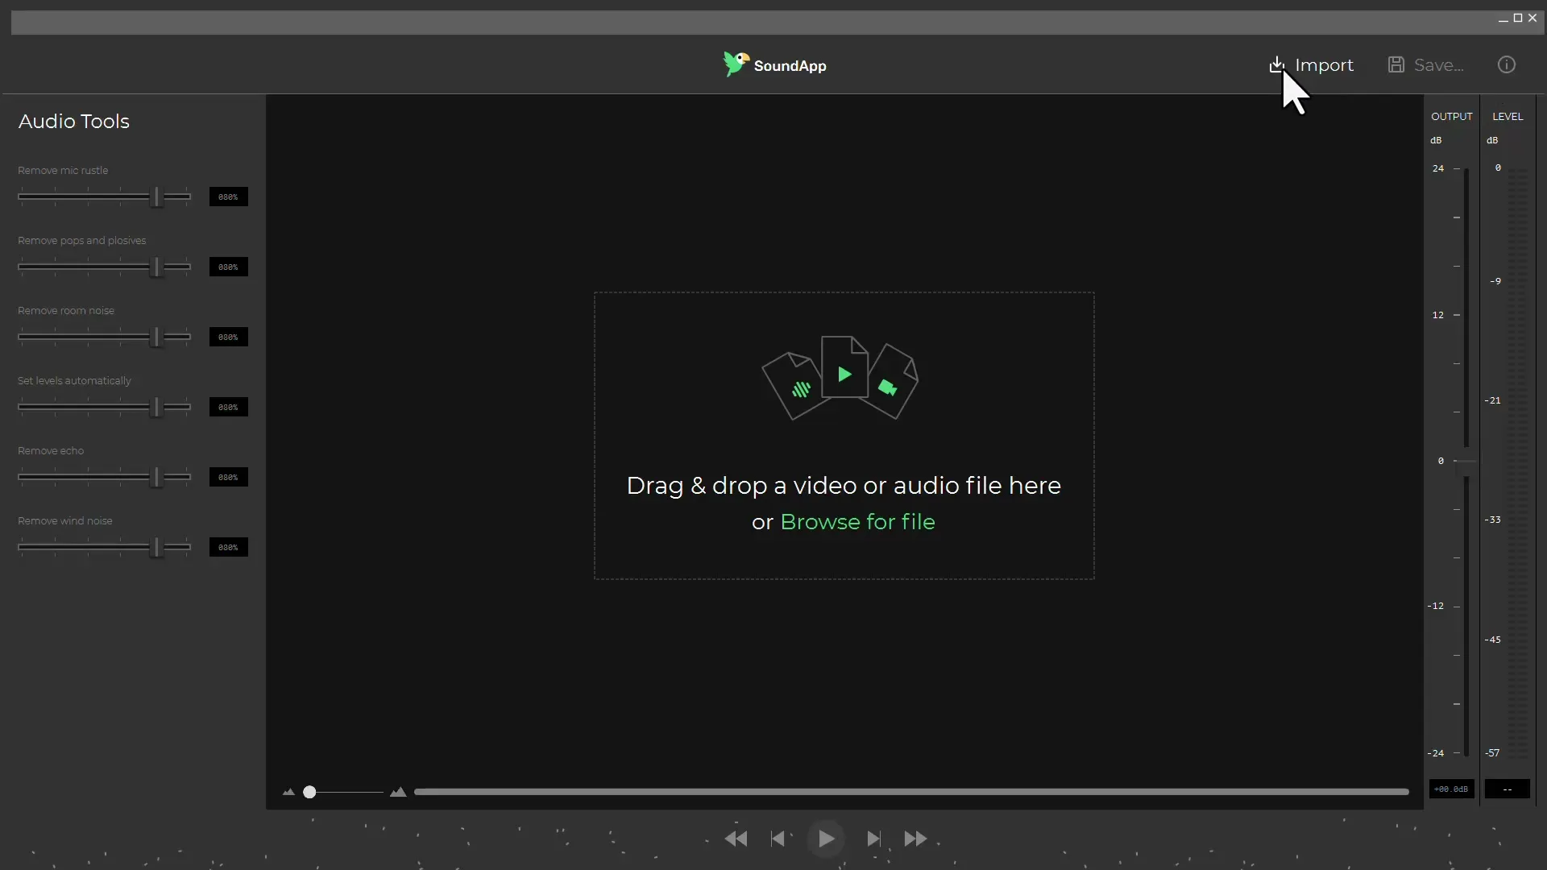Image resolution: width=1547 pixels, height=870 pixels.
Task: Click the SoundApp hummingbird logo
Action: pyautogui.click(x=736, y=64)
